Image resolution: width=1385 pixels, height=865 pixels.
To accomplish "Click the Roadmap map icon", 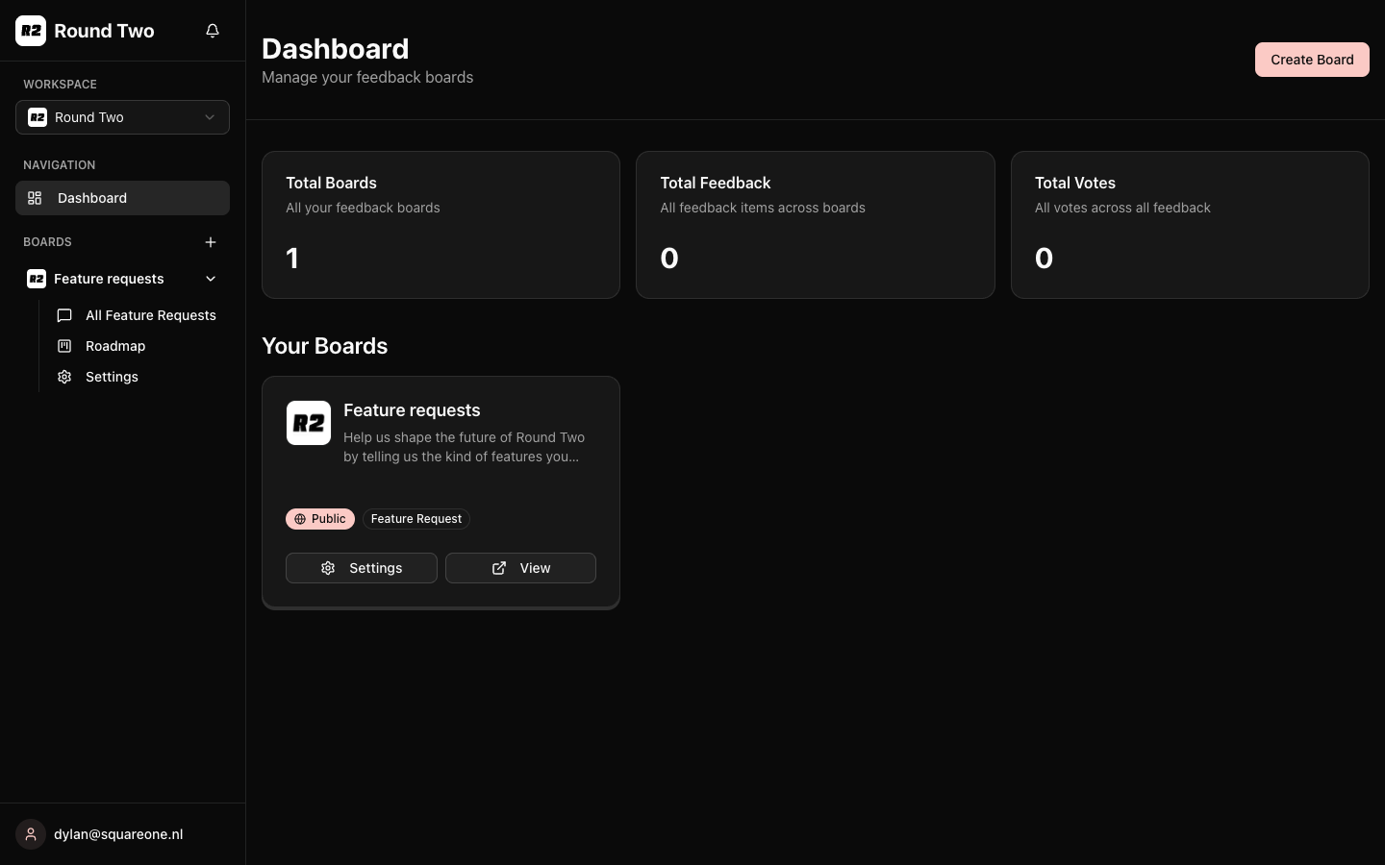I will (x=63, y=346).
